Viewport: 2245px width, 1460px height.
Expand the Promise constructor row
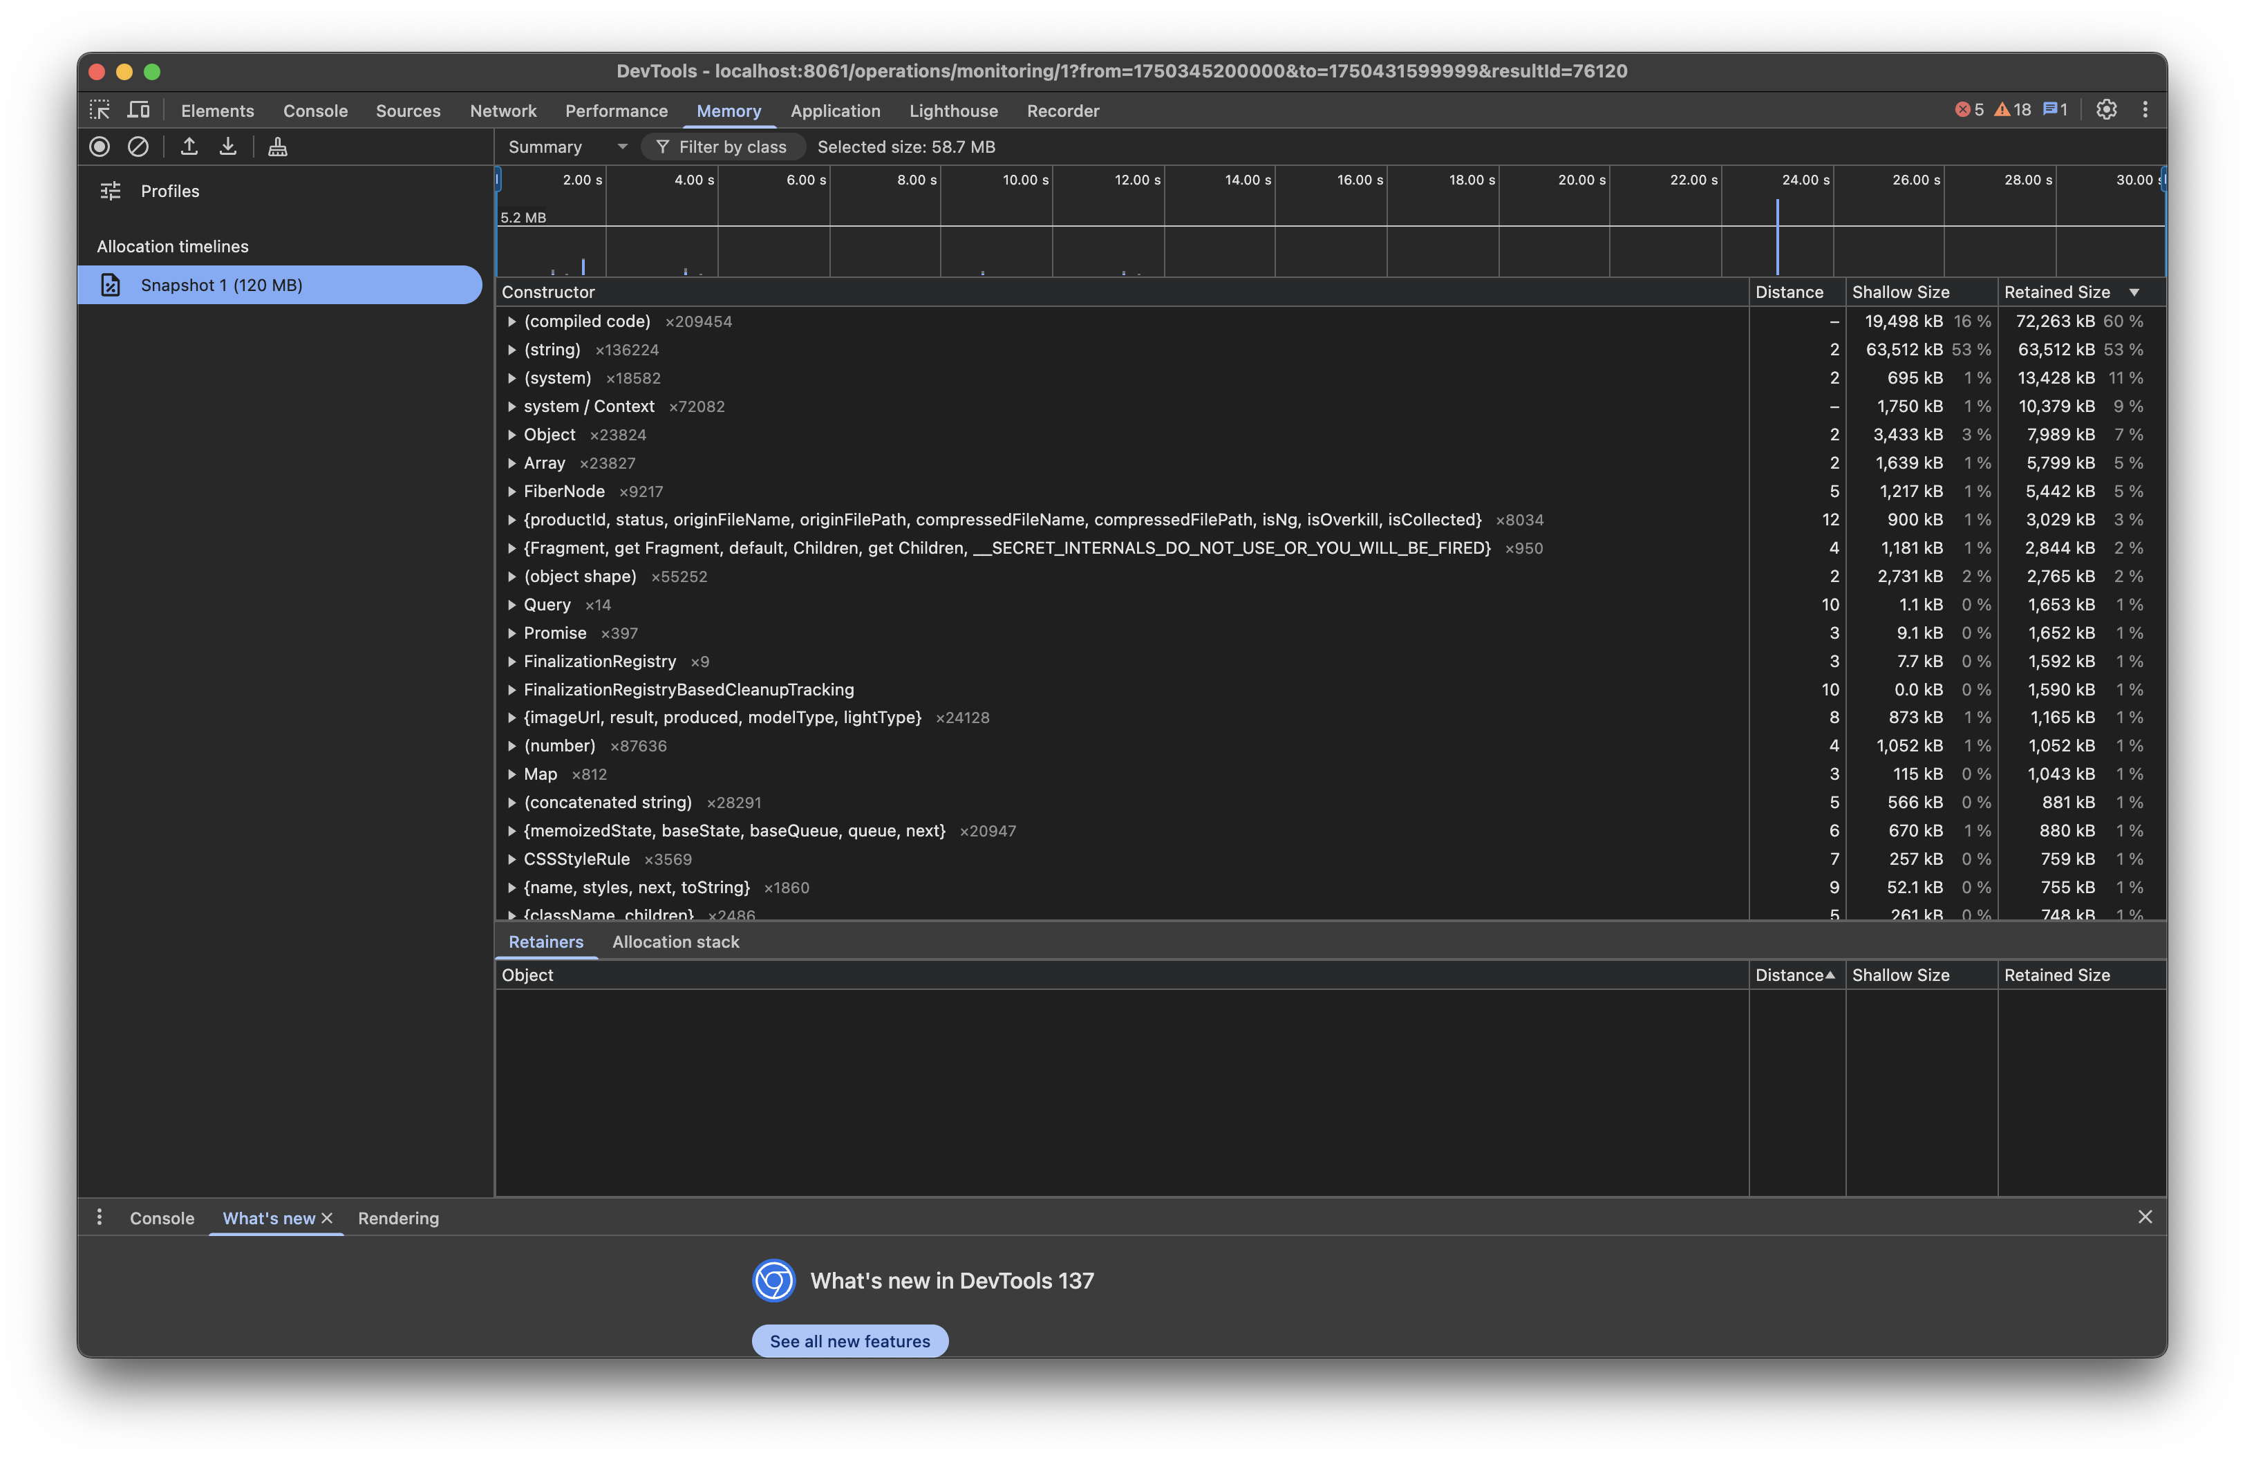[x=511, y=633]
